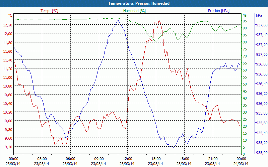Screen dimensions: 268x167
Task: Click the '936,00' pressure axis value
Action: click(x=262, y=104)
